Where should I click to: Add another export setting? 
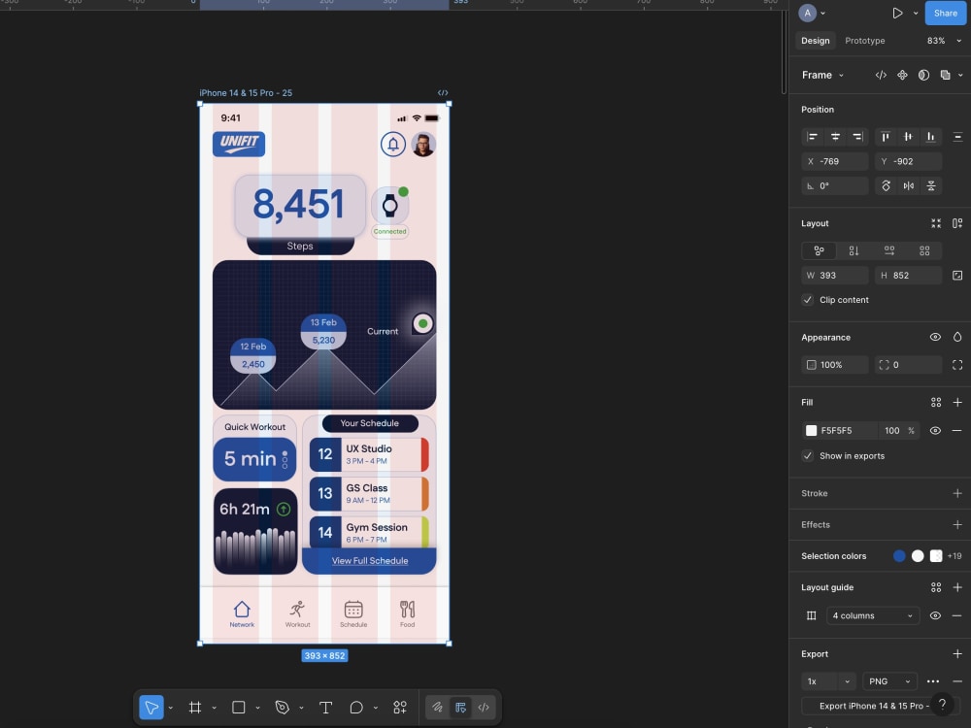(957, 653)
